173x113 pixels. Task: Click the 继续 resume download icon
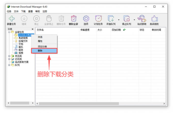point(24,19)
